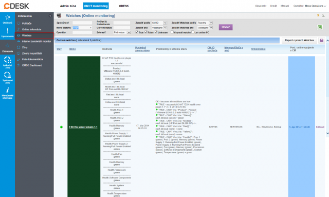Image resolution: width=329 pixels, height=197 pixels.
Task: Switch to the CM IT monitoring tab
Action: click(x=96, y=6)
